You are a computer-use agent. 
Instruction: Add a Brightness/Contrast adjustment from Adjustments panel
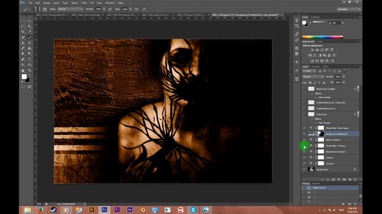[x=312, y=50]
